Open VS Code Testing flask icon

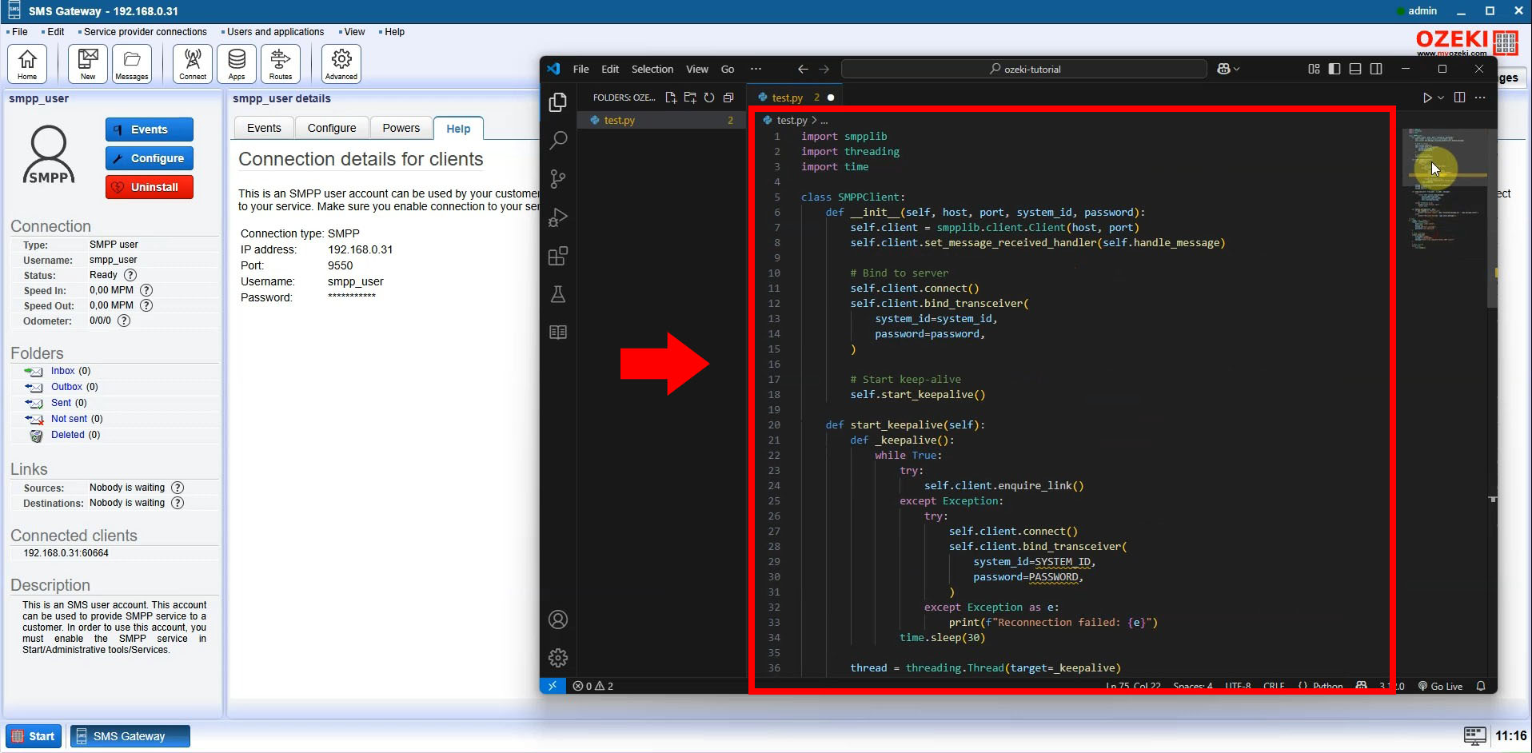(x=558, y=294)
